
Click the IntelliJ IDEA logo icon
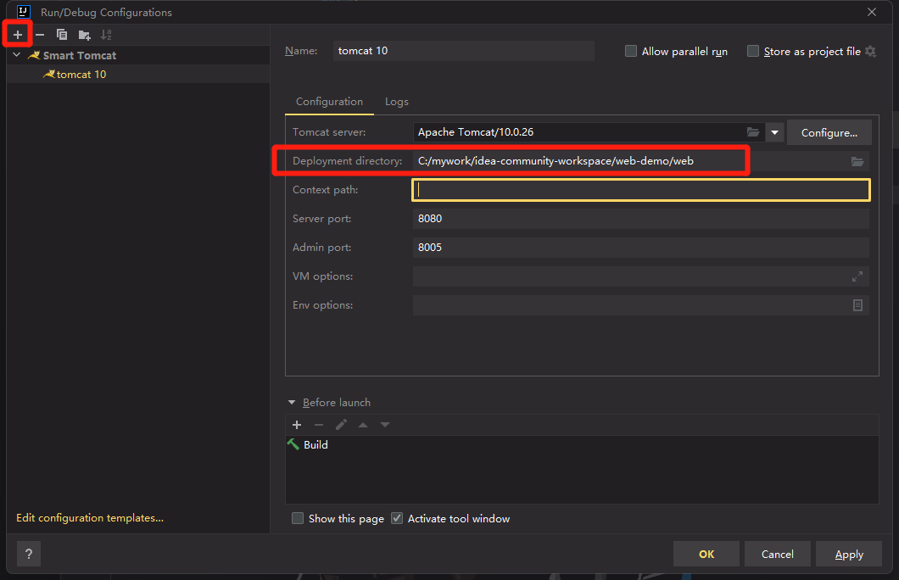coord(24,12)
